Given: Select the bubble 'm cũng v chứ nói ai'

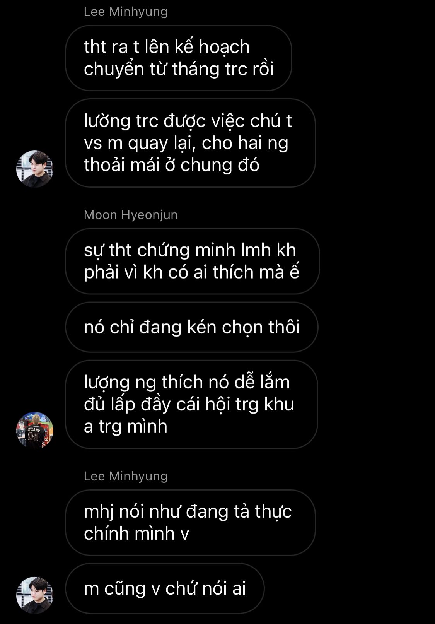Looking at the screenshot, I should pos(165,588).
